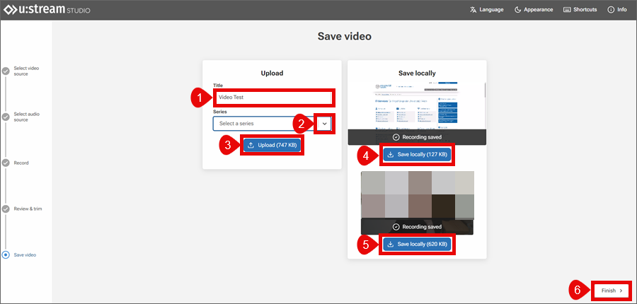Screen dimensions: 637x304
Task: Click the Save locally panel scrollbar
Action: click(484, 90)
